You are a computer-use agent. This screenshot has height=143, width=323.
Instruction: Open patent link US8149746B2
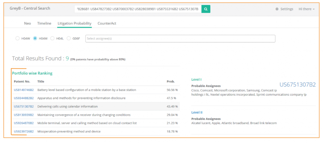pyautogui.click(x=24, y=90)
